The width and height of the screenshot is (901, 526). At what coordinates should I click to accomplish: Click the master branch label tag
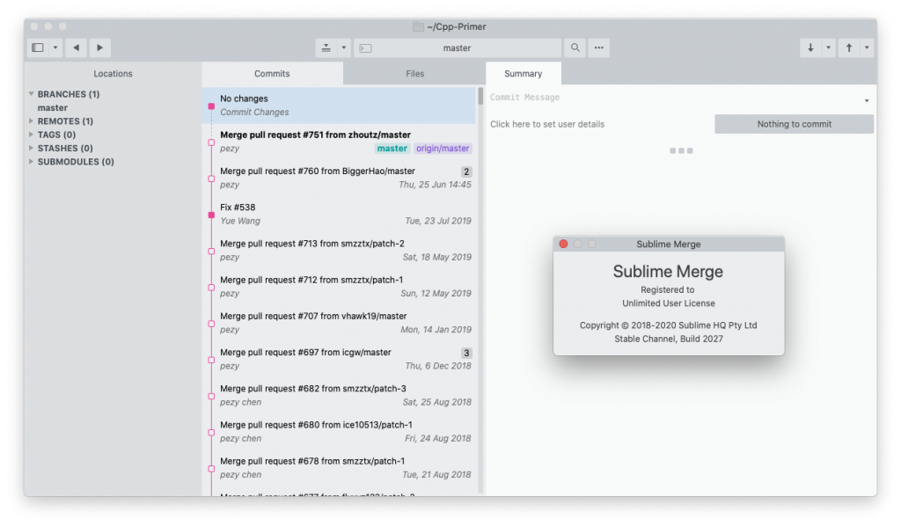(392, 148)
